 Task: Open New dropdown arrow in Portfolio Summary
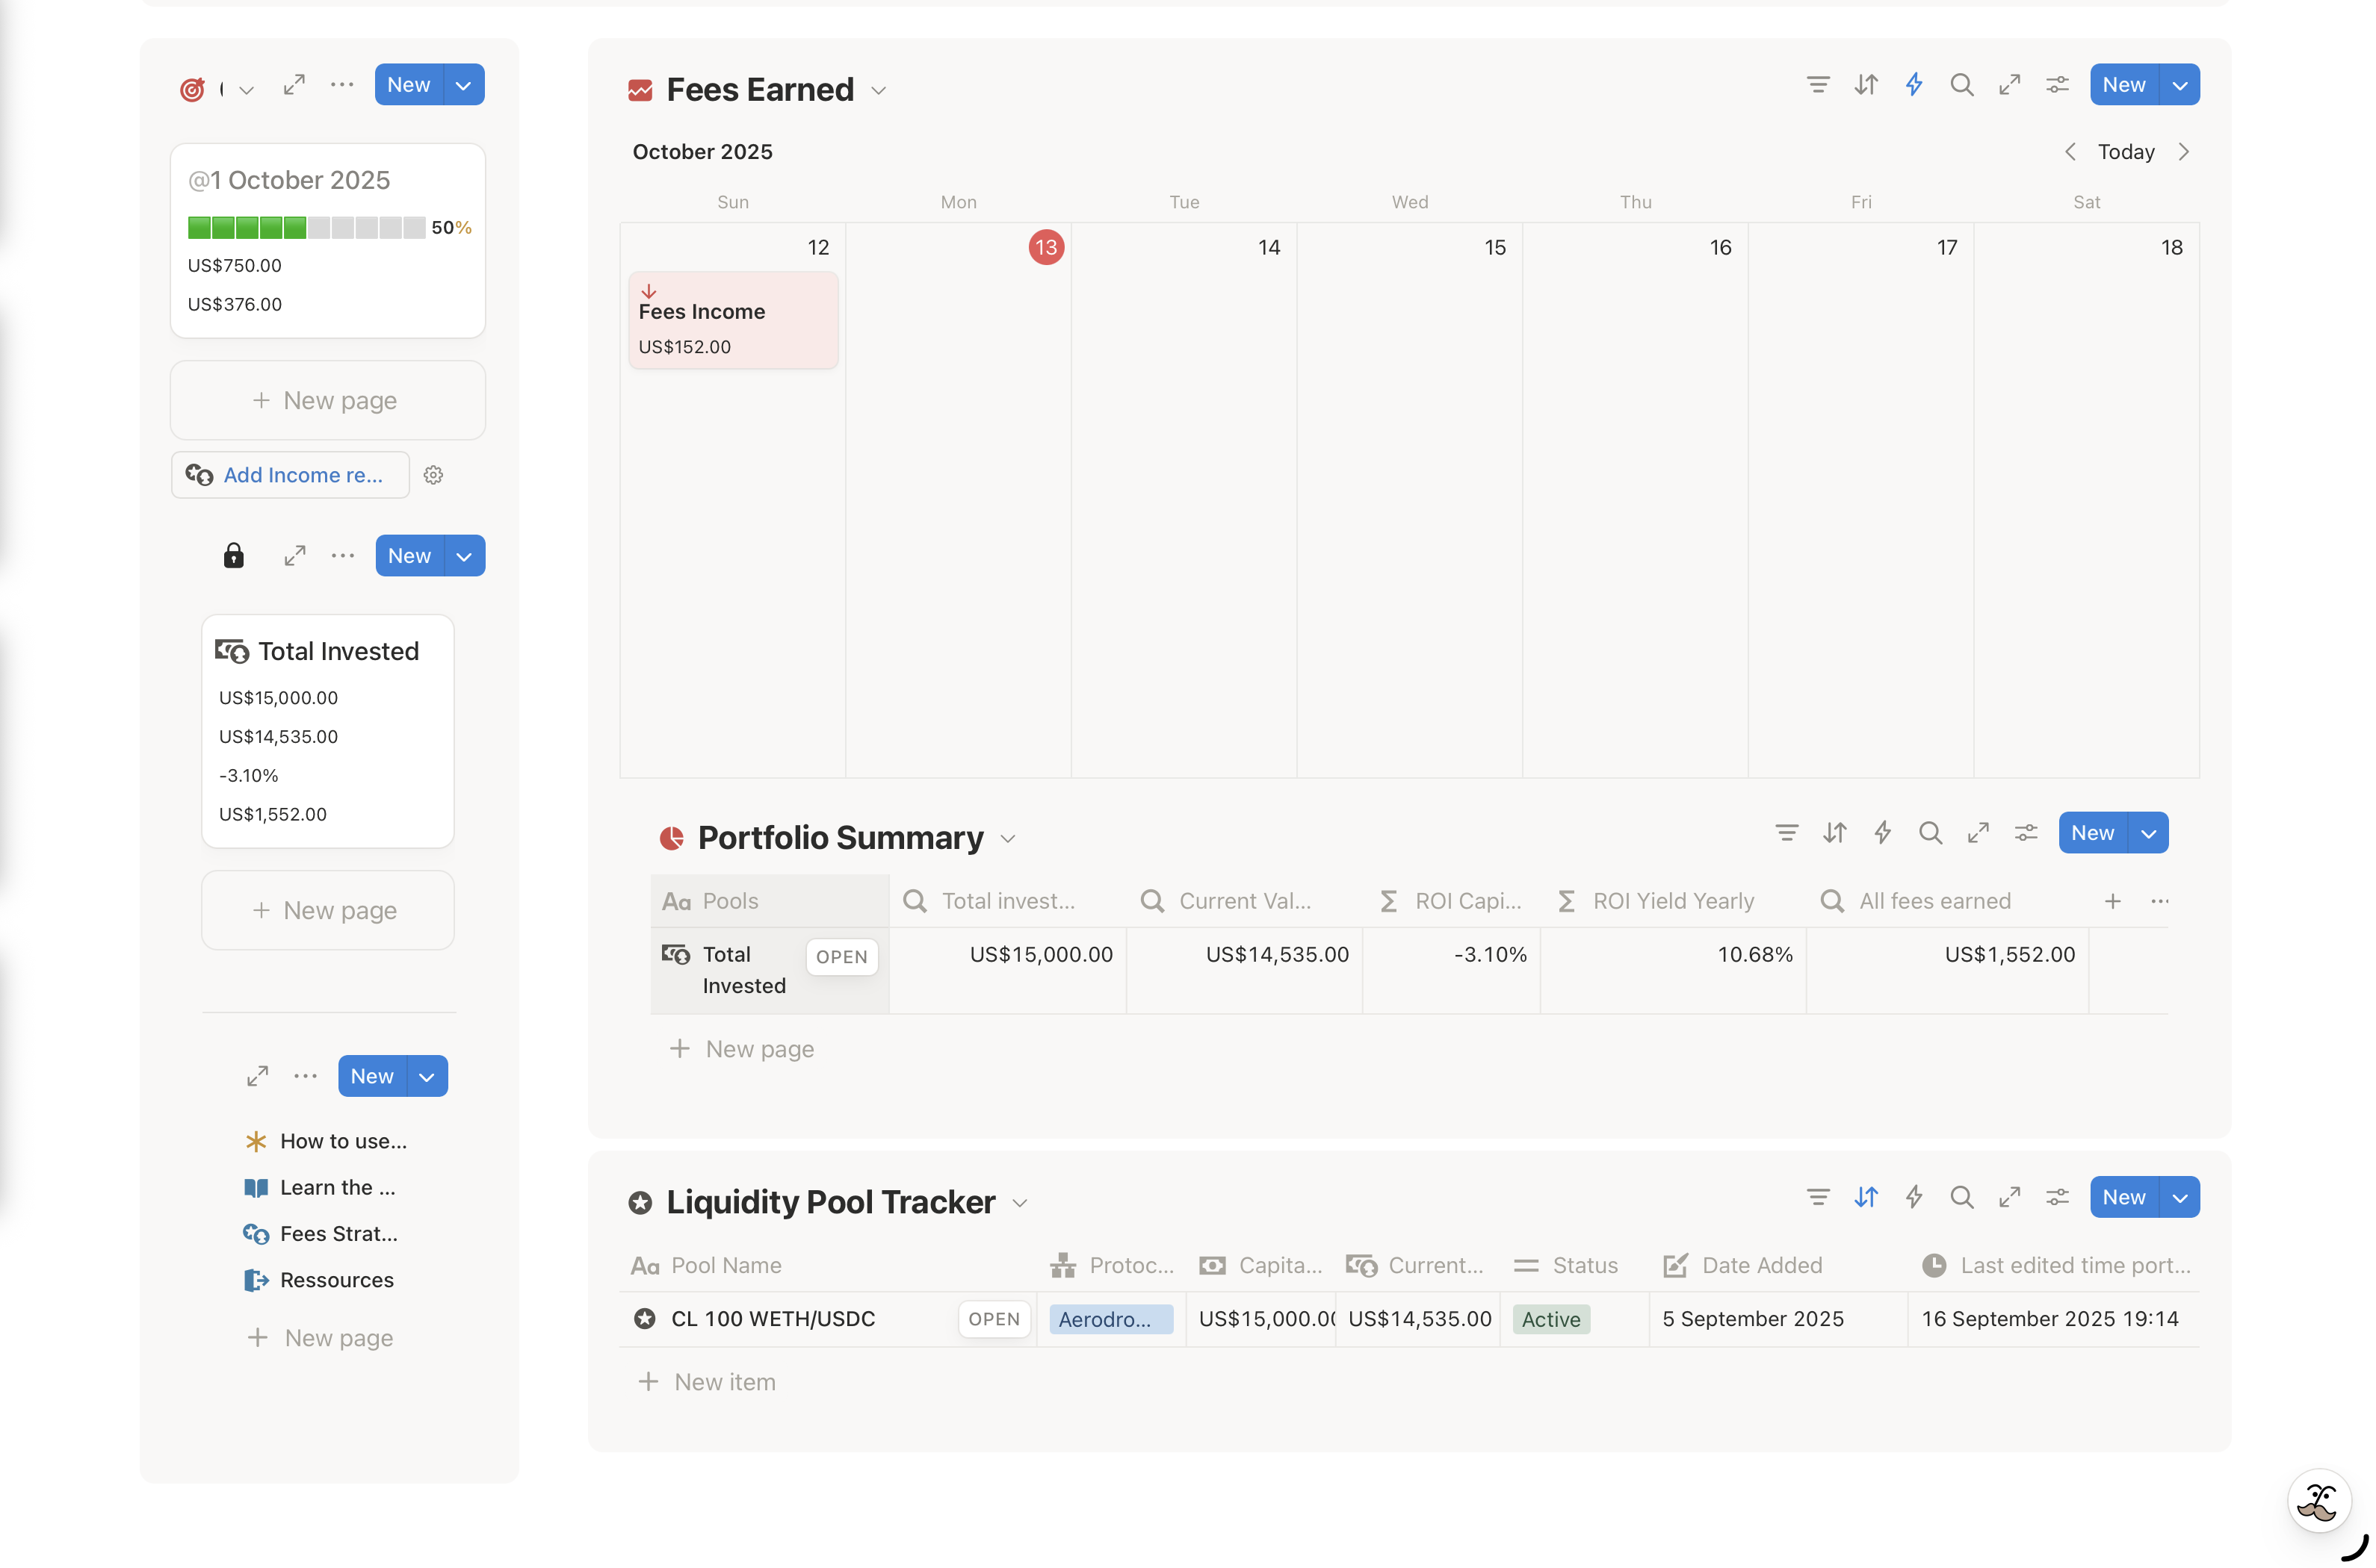point(2148,833)
